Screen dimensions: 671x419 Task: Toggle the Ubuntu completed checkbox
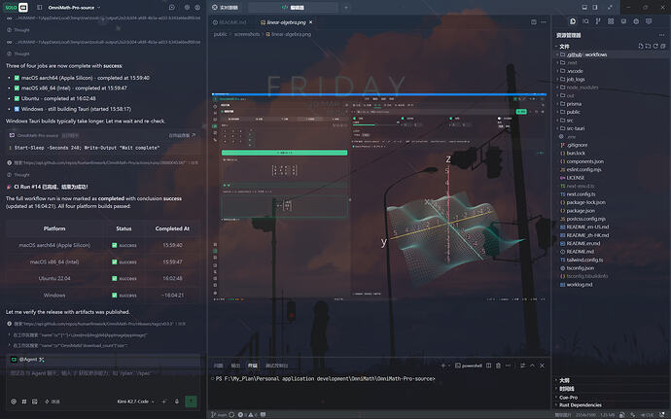(17, 98)
